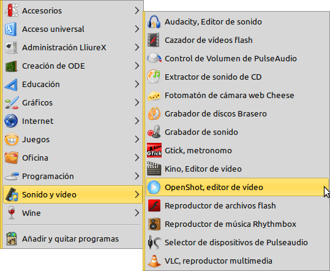Viewport: 330px width, 271px height.
Task: Click the Brasero disc burner icon
Action: [x=154, y=113]
